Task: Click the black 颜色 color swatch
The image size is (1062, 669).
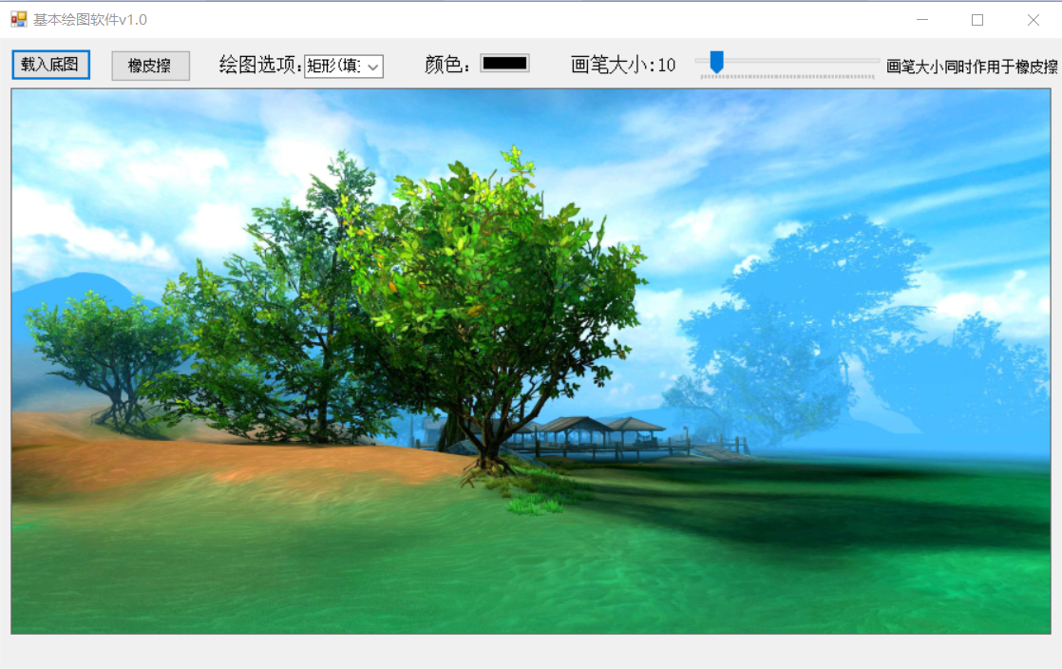Action: 506,64
